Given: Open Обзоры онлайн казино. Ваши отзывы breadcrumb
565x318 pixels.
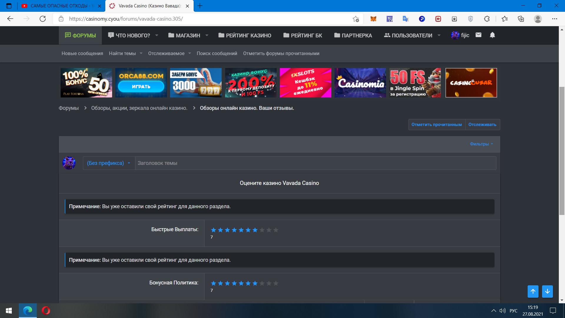Looking at the screenshot, I should 247,108.
